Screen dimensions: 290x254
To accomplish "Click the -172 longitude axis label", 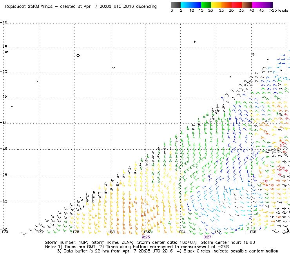I will [x=39, y=232].
